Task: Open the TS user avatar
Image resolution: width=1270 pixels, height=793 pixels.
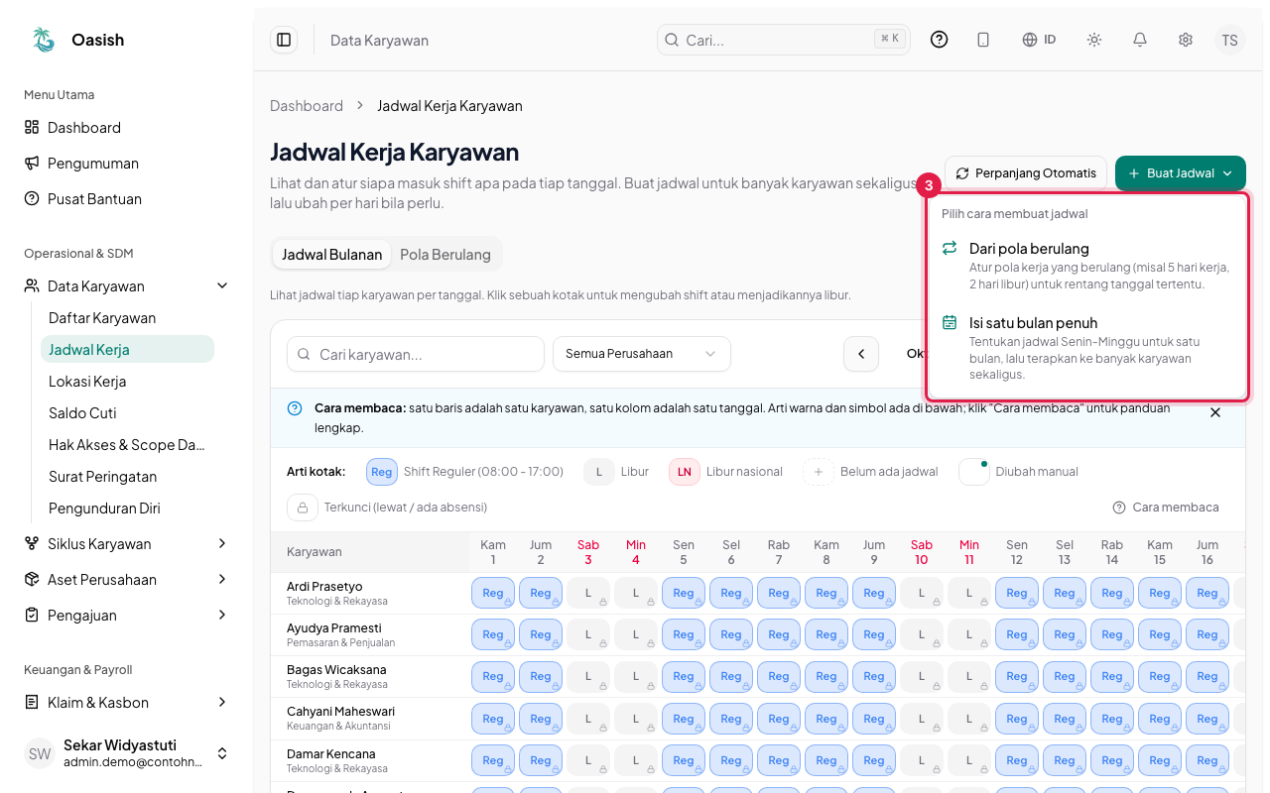Action: click(x=1230, y=40)
